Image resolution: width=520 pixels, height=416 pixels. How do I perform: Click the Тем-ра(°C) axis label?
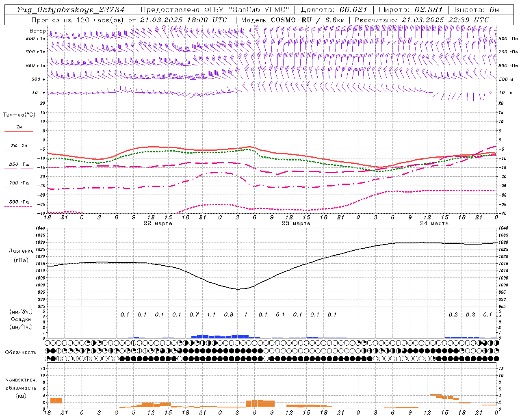coord(19,115)
